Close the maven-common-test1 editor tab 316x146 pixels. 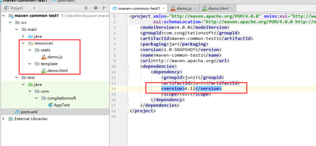click(x=164, y=9)
